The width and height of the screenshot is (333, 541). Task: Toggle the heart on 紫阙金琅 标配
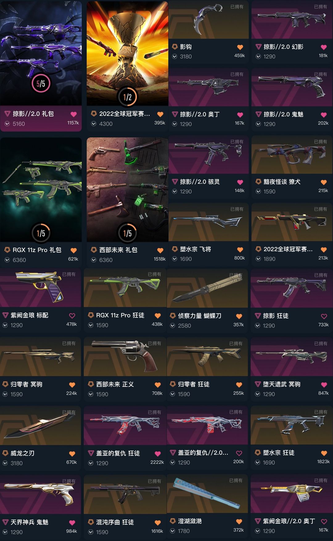click(x=72, y=316)
